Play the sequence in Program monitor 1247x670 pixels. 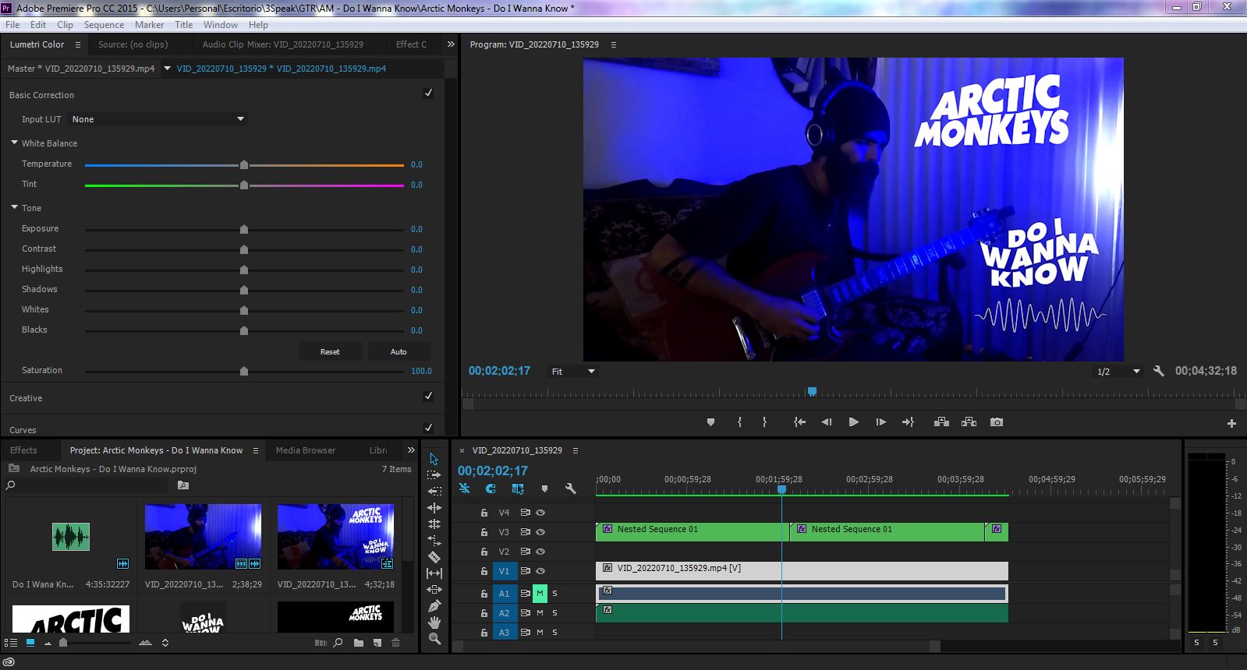pos(854,422)
